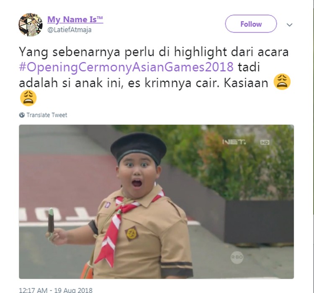
Task: Click the weary emoji on the last tweet line
Action: tap(28, 98)
